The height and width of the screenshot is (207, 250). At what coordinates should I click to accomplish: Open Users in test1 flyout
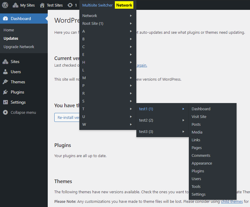pyautogui.click(x=196, y=179)
